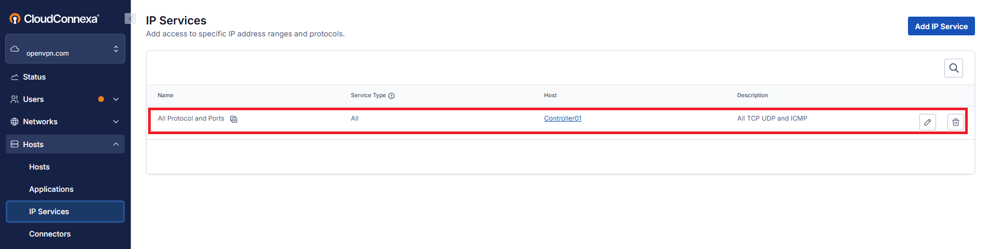Edit the All Protocol and Ports service
The image size is (988, 249).
tap(927, 122)
